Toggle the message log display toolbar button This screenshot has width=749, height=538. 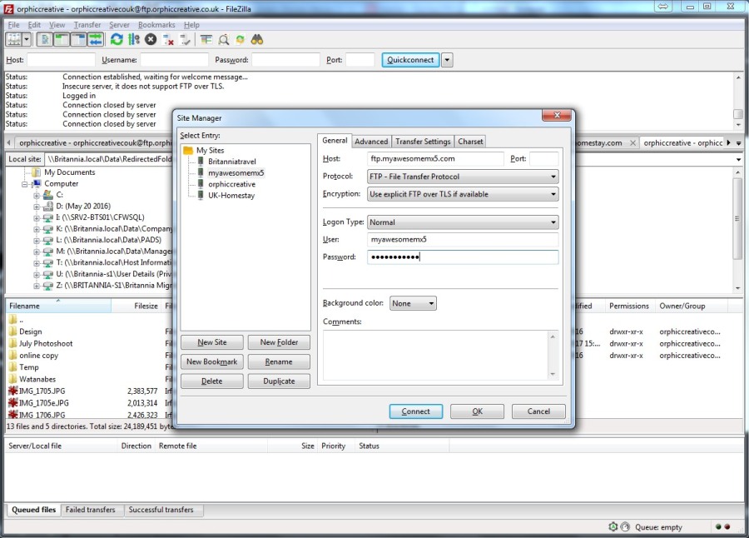pyautogui.click(x=45, y=40)
